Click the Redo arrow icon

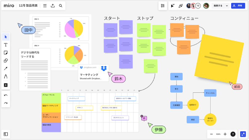point(6,103)
